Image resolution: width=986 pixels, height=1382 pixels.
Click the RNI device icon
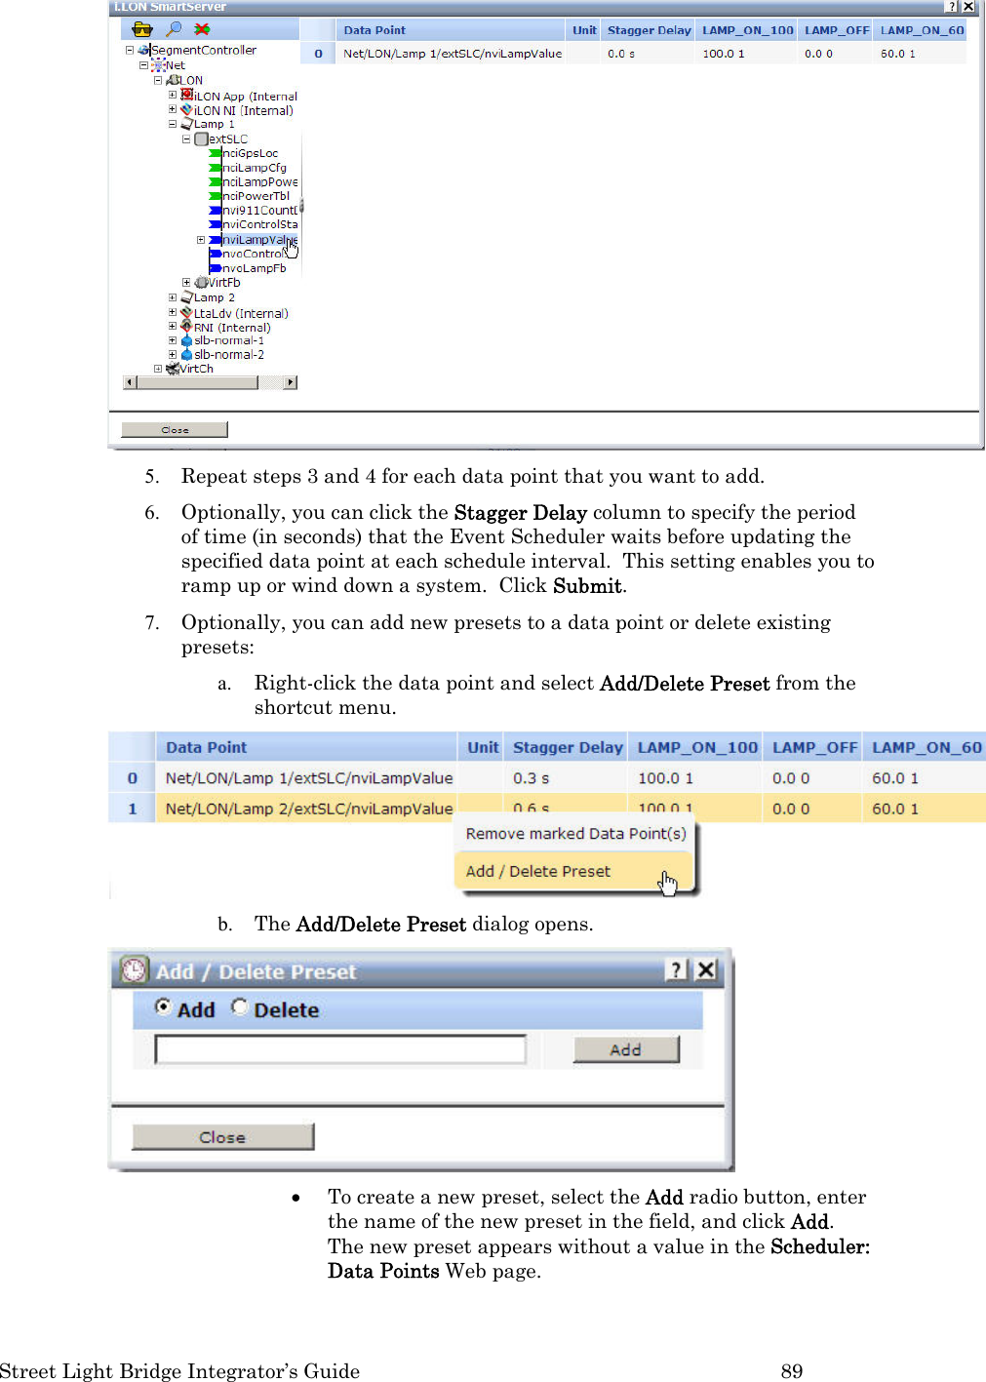186,327
